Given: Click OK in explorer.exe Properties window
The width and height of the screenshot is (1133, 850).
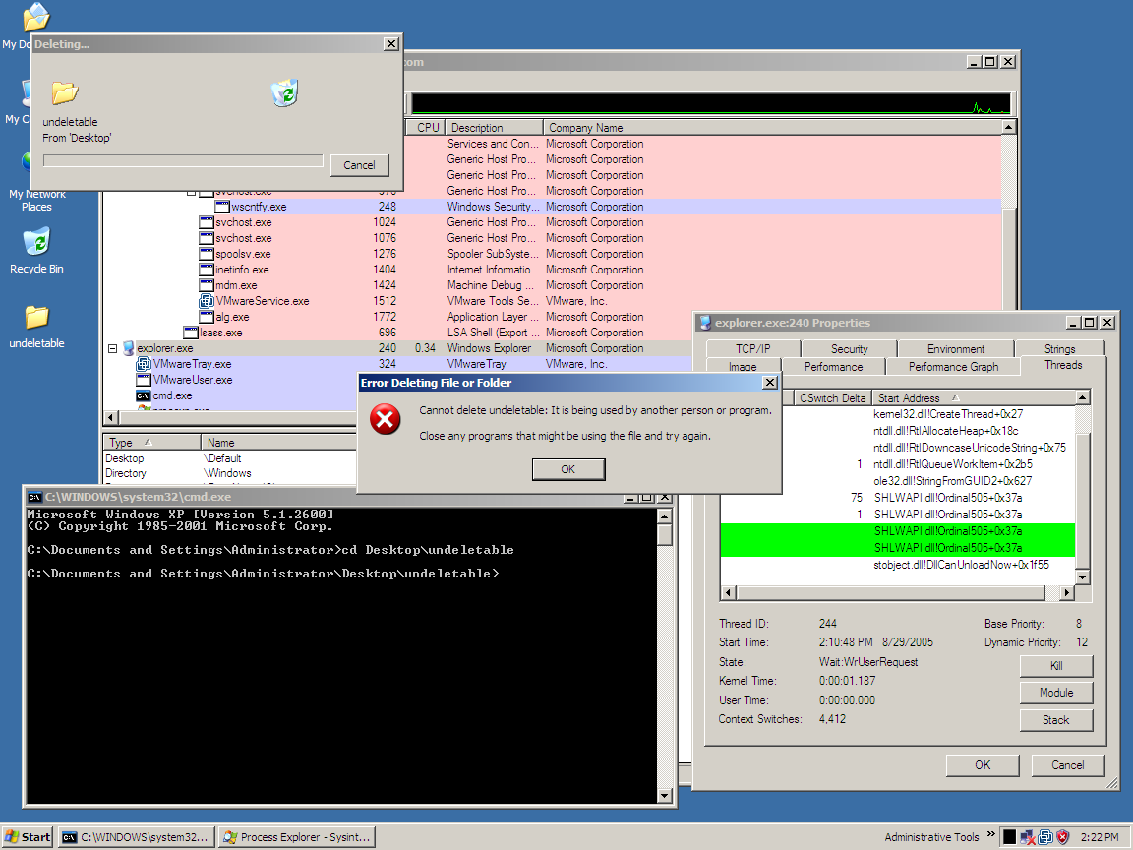Looking at the screenshot, I should (x=983, y=765).
